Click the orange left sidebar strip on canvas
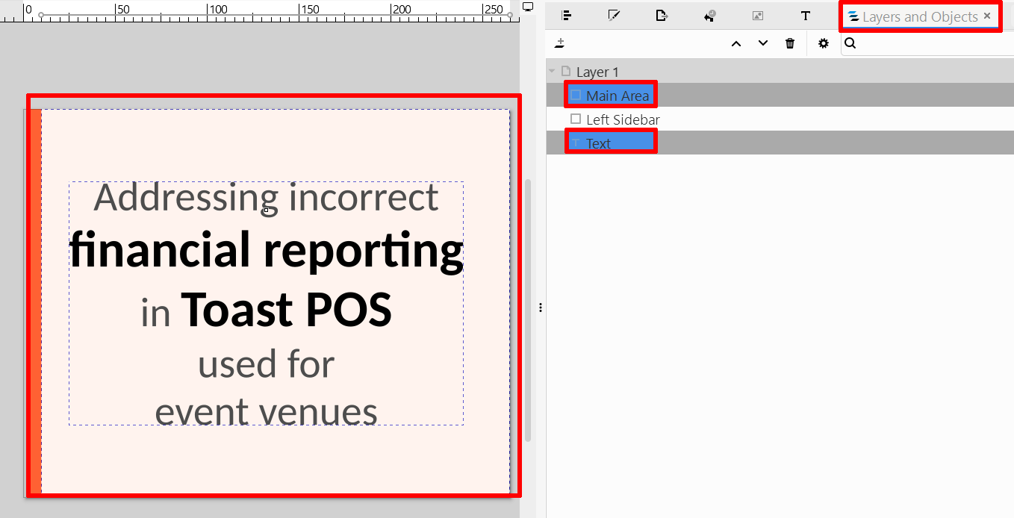This screenshot has width=1014, height=518. click(x=36, y=299)
